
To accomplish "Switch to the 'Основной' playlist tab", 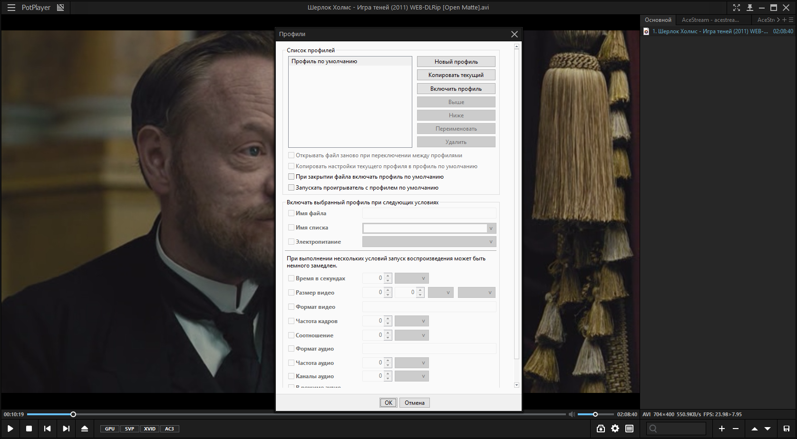I will coord(658,20).
